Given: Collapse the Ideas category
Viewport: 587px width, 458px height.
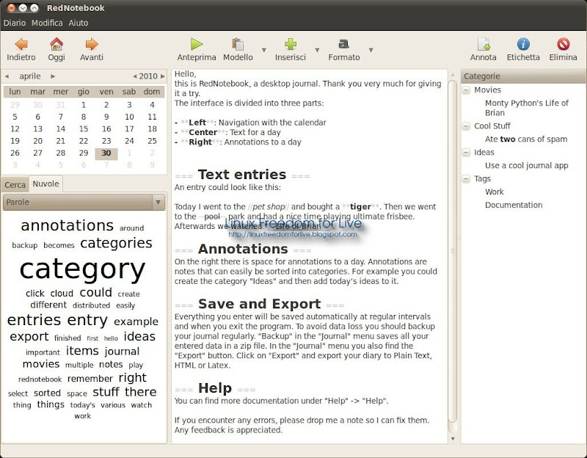Looking at the screenshot, I should [x=466, y=153].
